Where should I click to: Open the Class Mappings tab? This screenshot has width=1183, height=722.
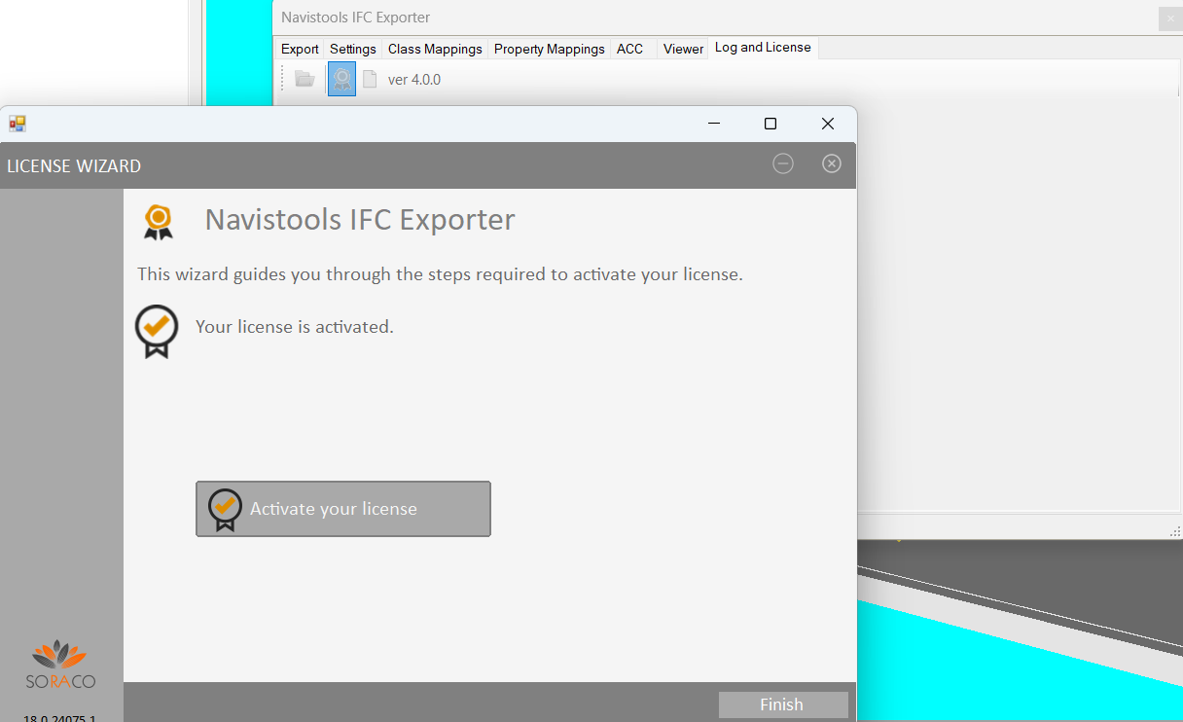tap(435, 49)
